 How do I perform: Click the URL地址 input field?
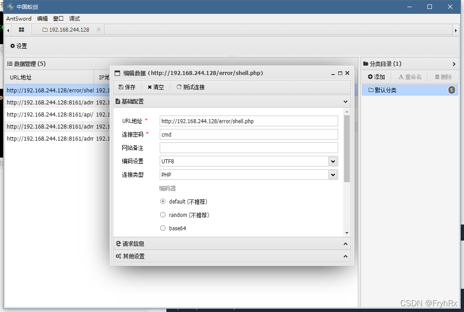click(249, 121)
